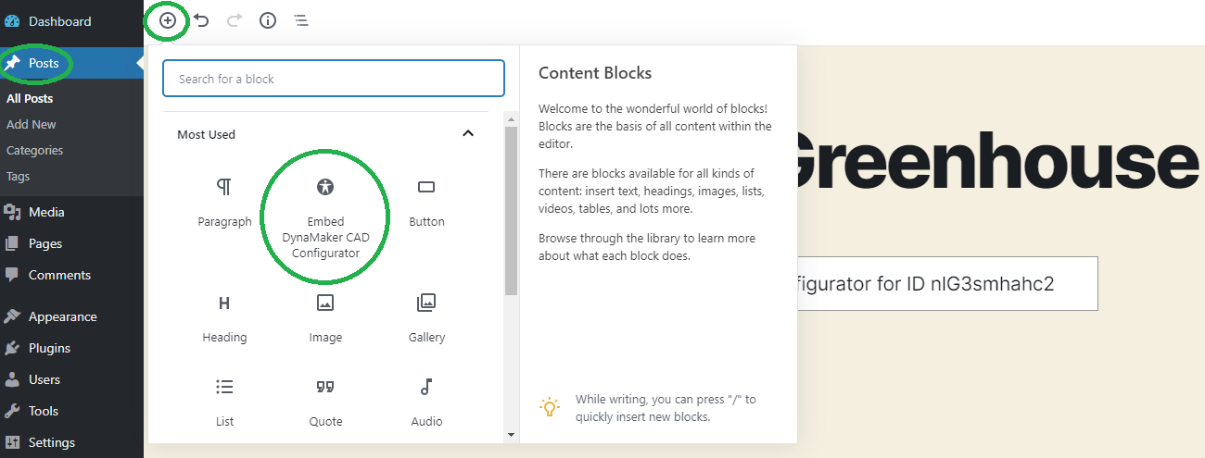Open block navigation list icon
The image size is (1205, 458).
[301, 20]
